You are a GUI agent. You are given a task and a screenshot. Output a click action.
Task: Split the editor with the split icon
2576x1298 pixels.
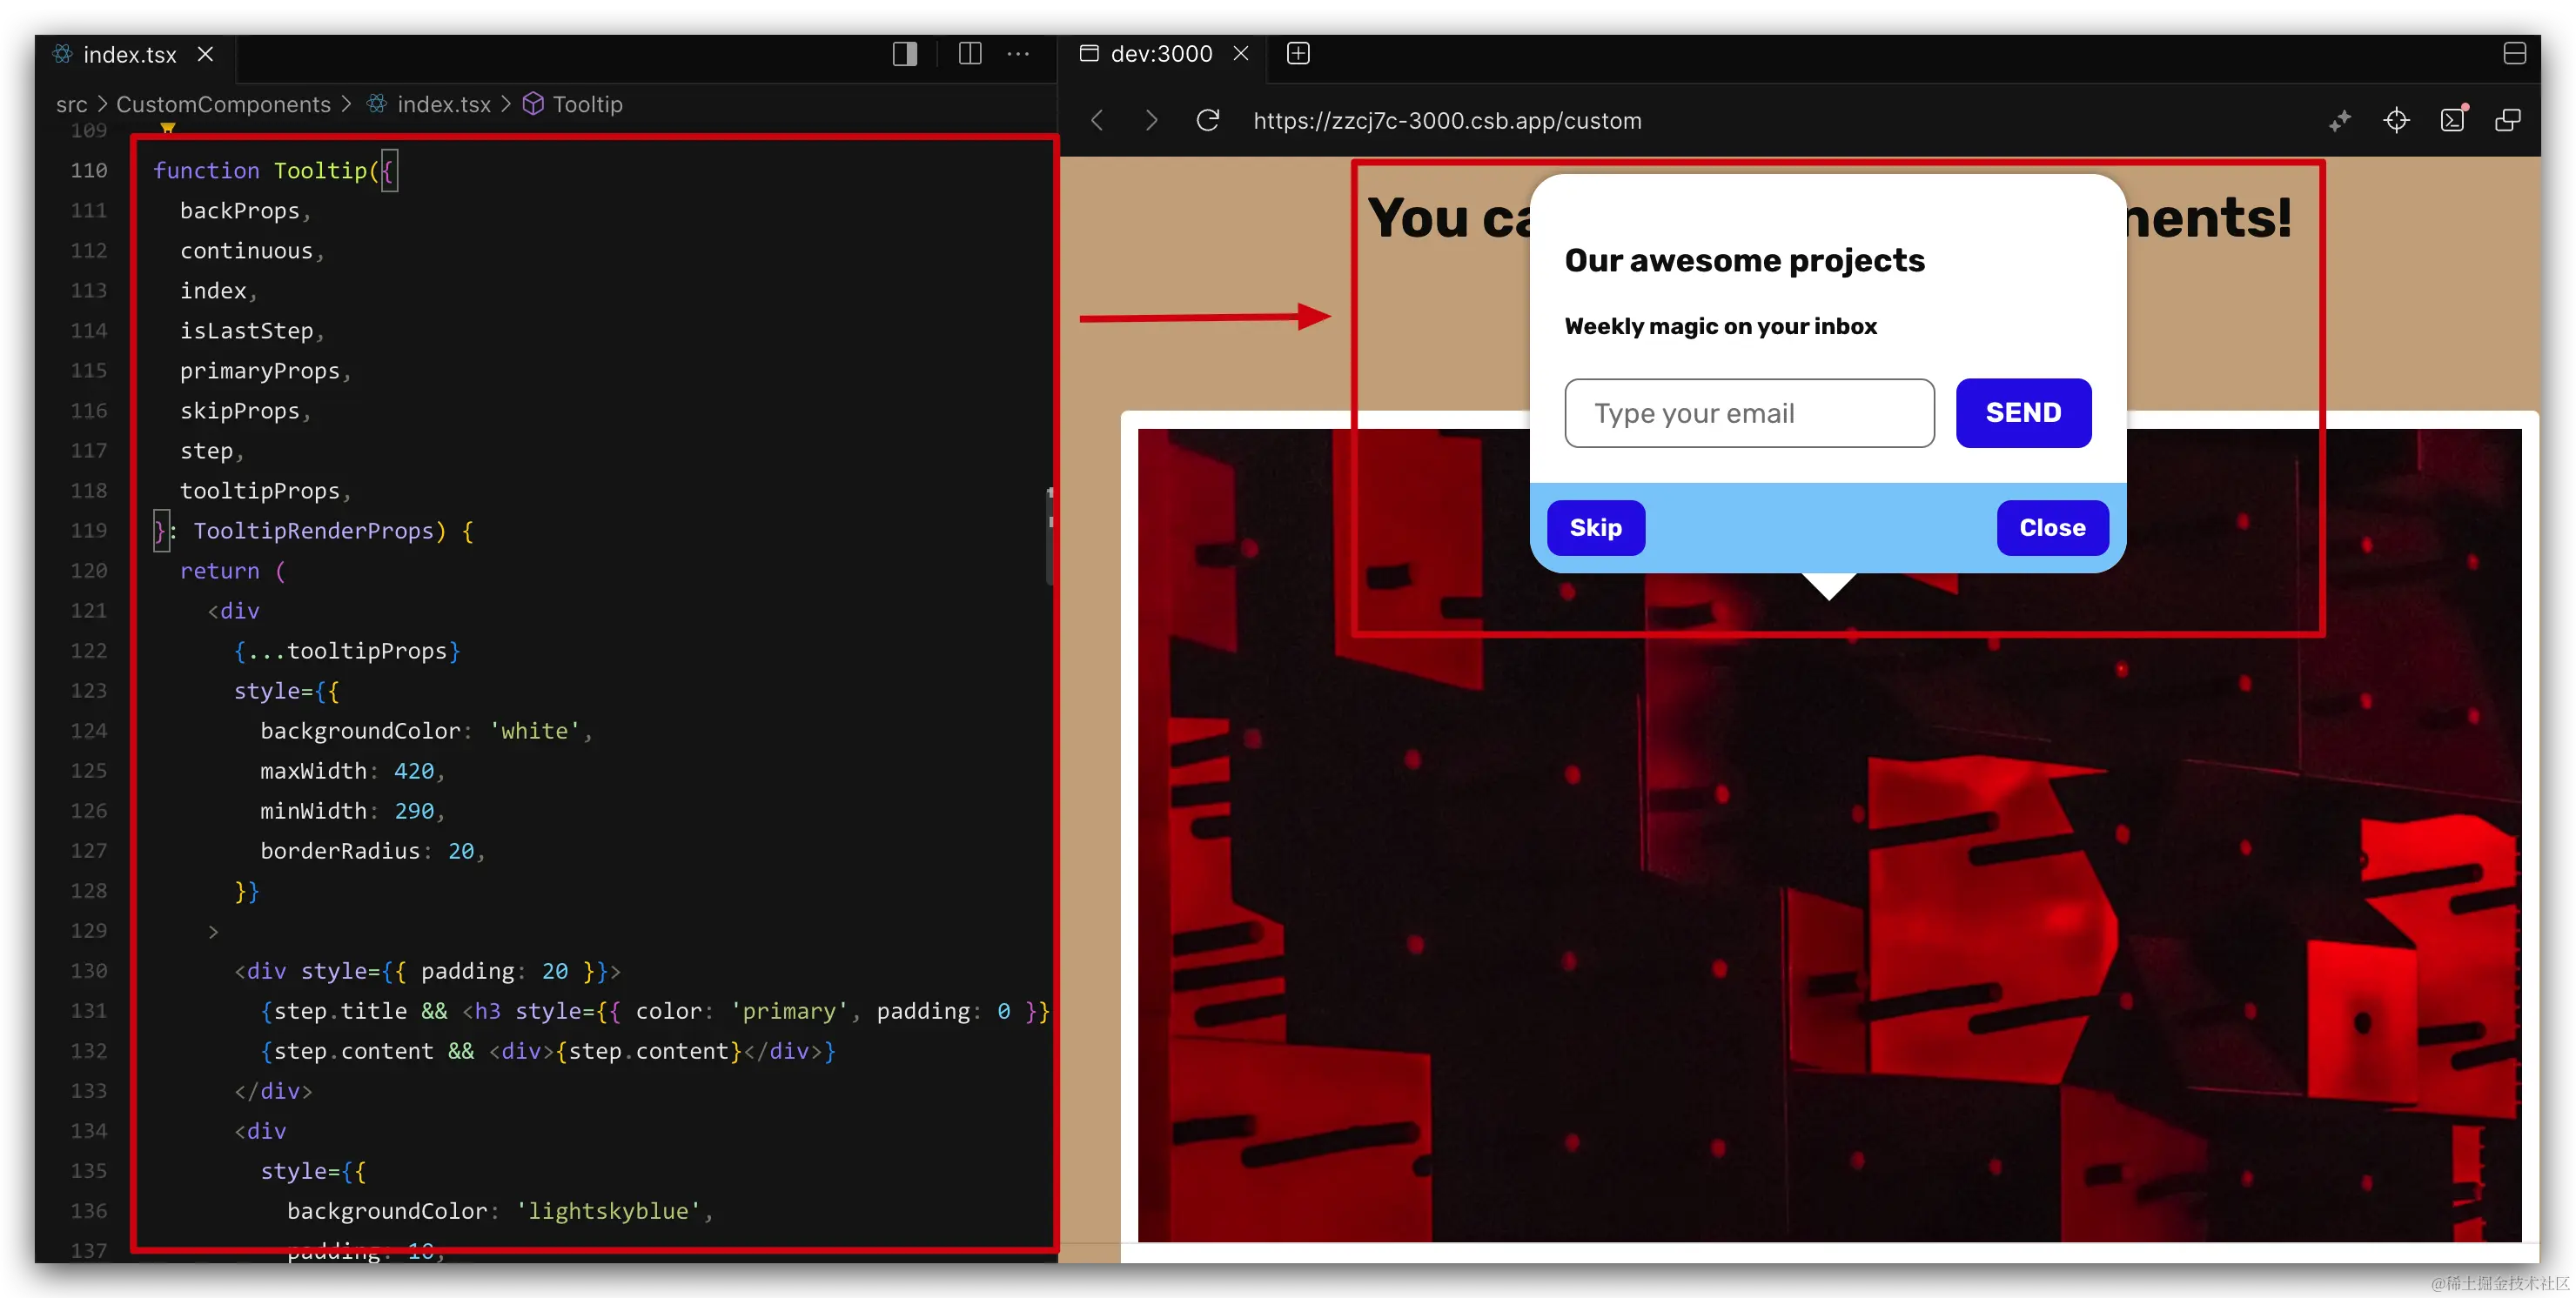coord(969,54)
